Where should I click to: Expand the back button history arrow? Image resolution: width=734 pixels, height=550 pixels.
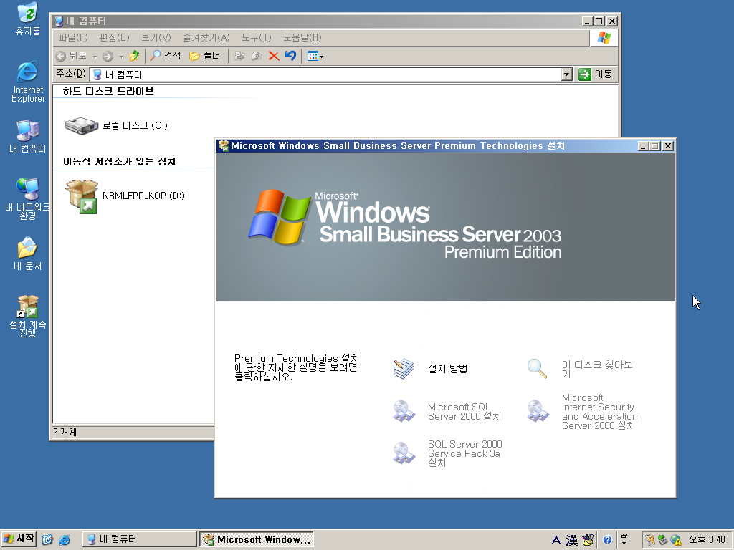(95, 57)
